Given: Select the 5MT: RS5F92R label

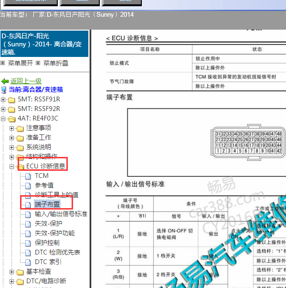Looking at the screenshot, I should tap(39, 109).
